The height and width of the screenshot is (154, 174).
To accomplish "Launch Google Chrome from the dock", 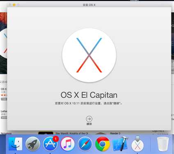I will (x=103, y=144).
